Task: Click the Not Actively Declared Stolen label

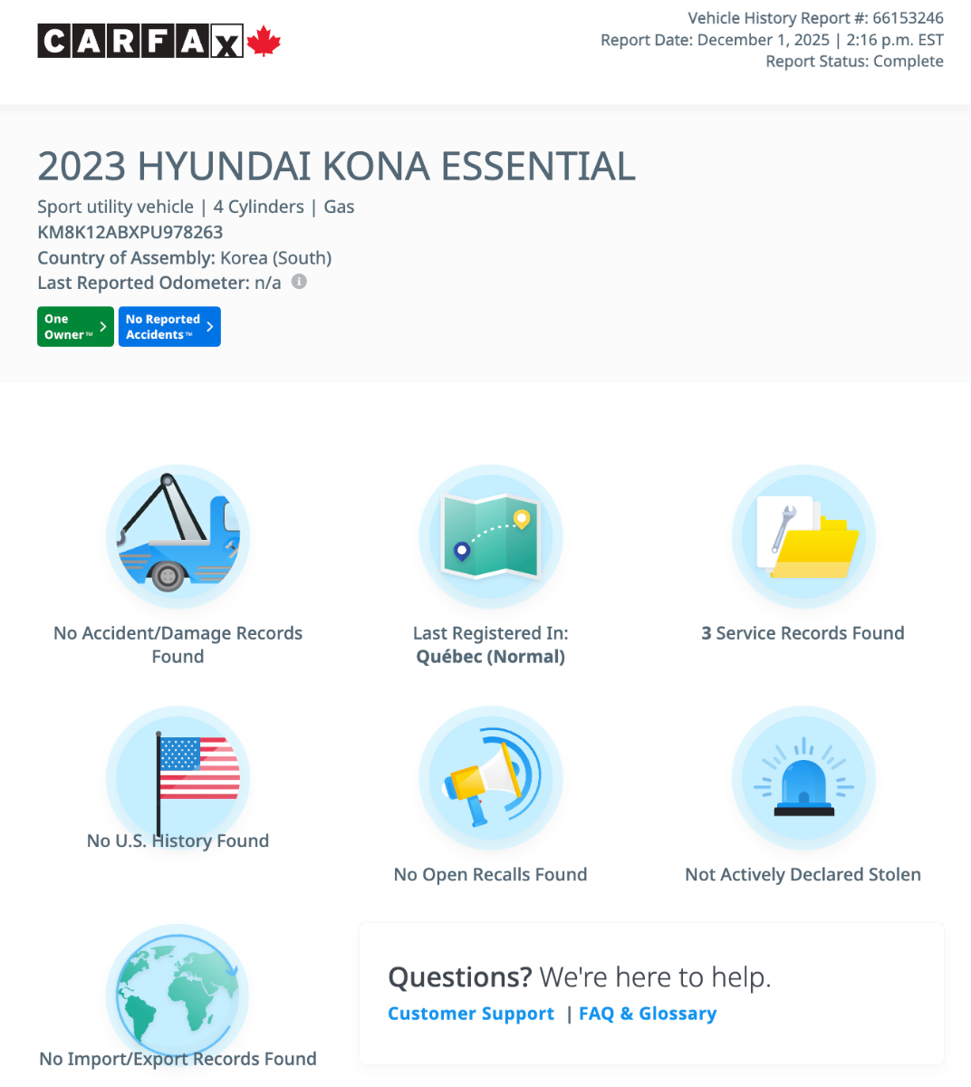Action: pos(803,874)
